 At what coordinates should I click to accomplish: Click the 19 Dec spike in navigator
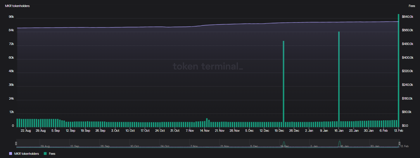(x=284, y=144)
